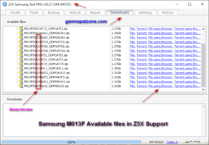
Task: Select M013FDDU3AUD2_ODM3AUD2.zip file name
Action: tap(47, 73)
